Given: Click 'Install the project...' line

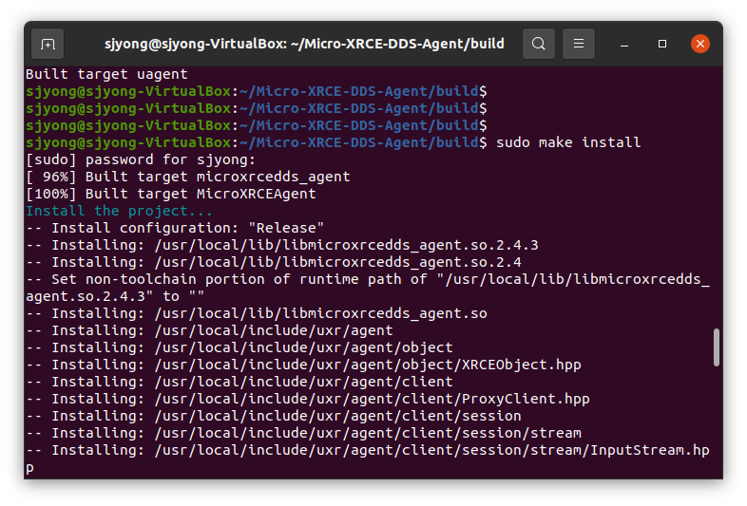Looking at the screenshot, I should tap(119, 211).
